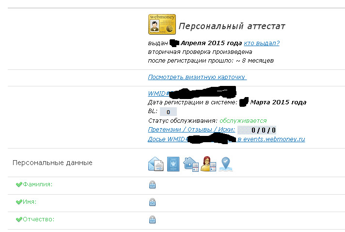Open 'Претензии / Отзывы / Иски' link
This screenshot has height=232, width=345.
[x=191, y=129]
